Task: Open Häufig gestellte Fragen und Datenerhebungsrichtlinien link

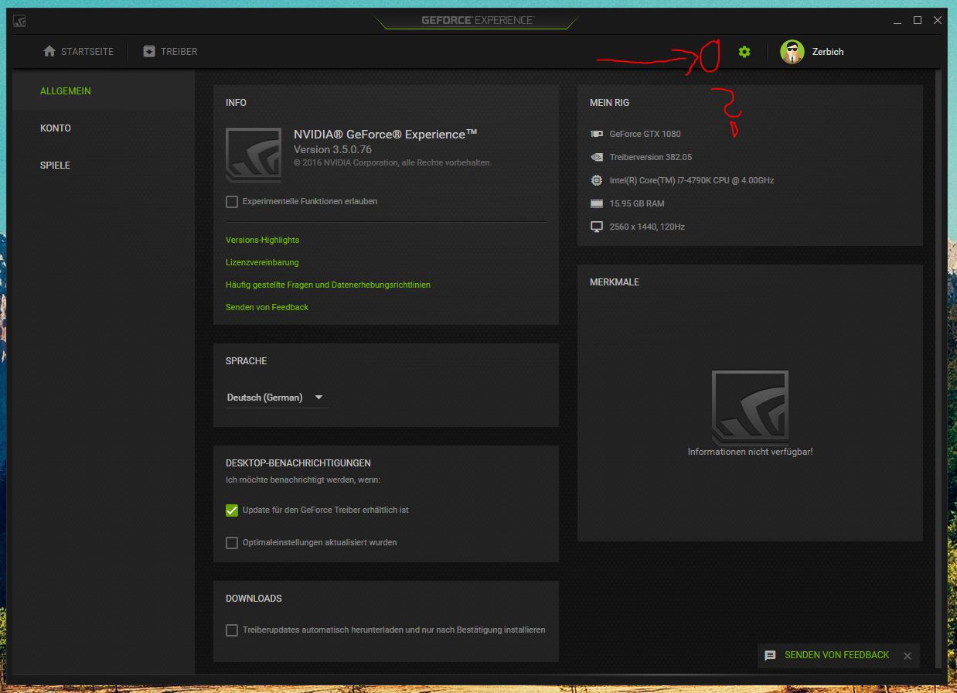Action: (328, 285)
